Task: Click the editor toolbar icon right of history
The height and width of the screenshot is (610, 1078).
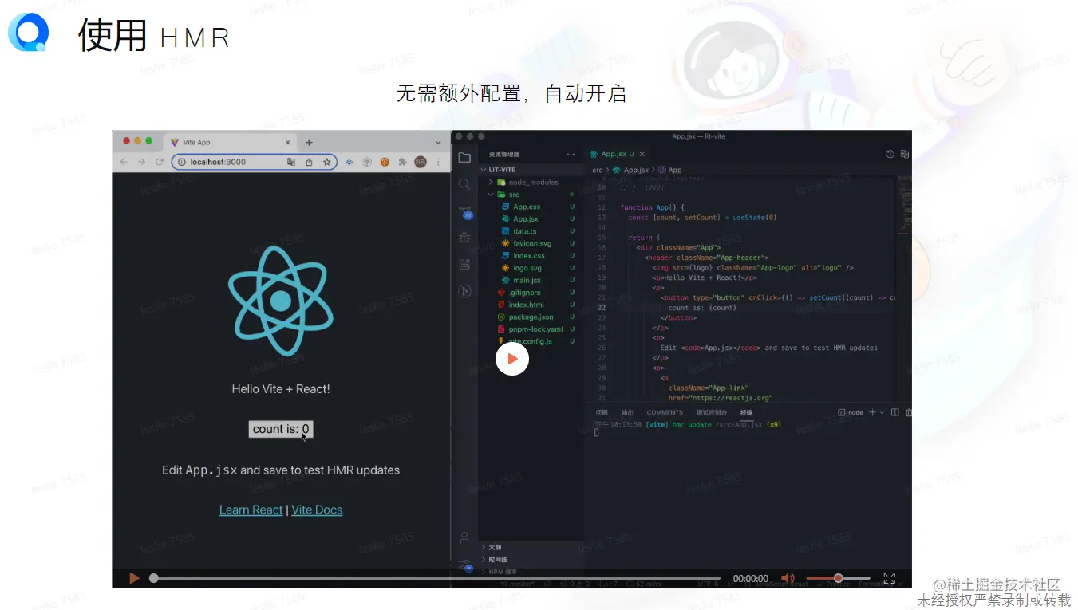Action: click(x=905, y=154)
